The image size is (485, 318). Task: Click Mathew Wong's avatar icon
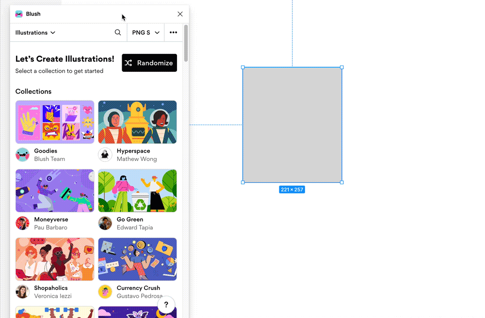(105, 155)
